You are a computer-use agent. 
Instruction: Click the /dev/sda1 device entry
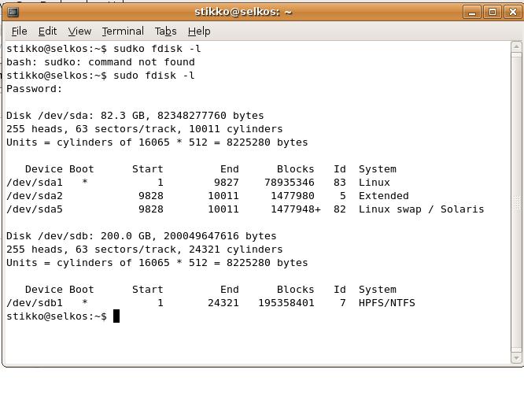click(x=35, y=183)
